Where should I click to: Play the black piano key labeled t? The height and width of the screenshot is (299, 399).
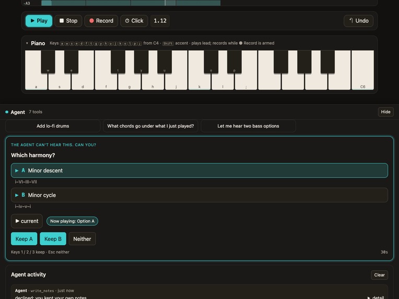point(118,62)
